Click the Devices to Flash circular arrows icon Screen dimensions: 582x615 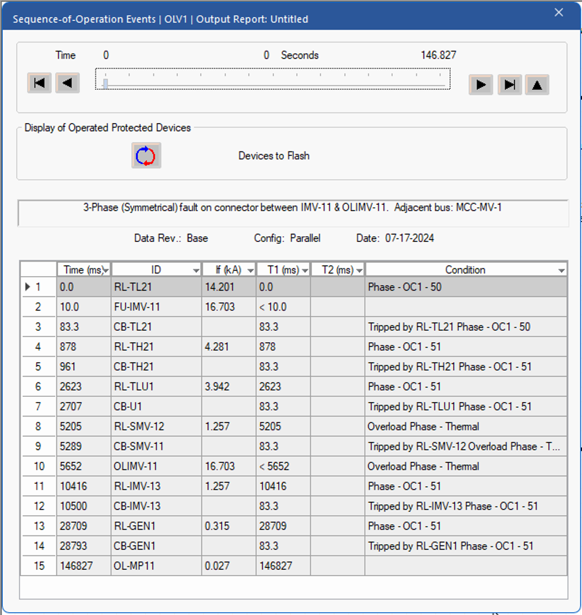tap(146, 156)
